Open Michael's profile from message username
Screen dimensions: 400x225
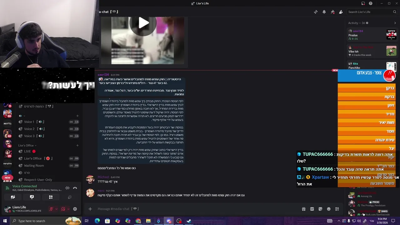click(x=103, y=177)
